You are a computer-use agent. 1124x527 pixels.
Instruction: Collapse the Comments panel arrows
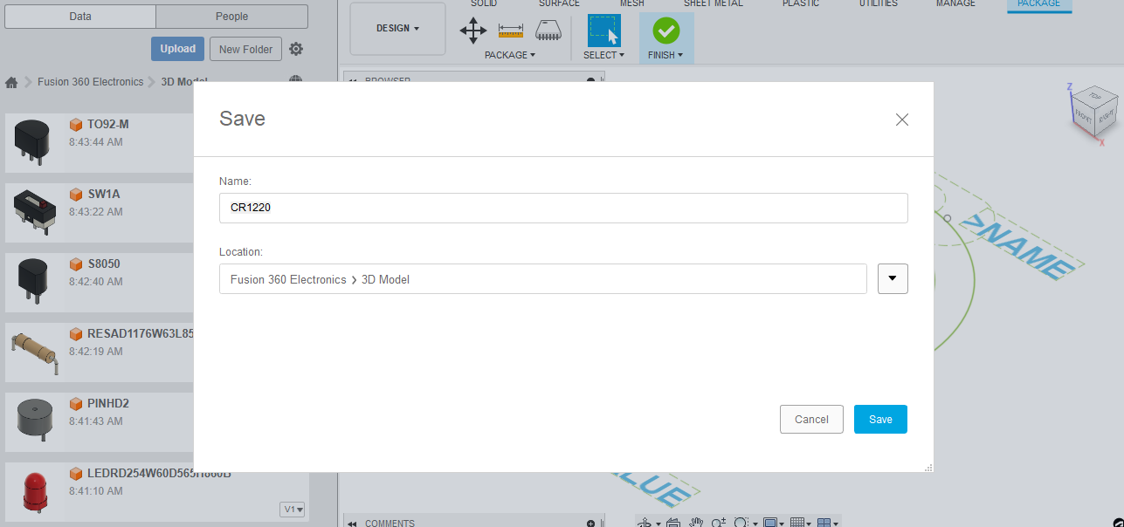[x=353, y=523]
